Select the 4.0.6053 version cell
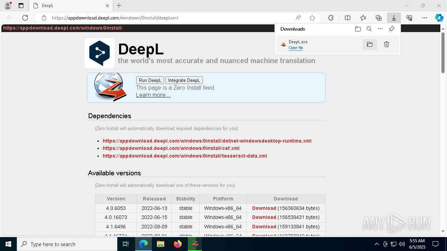 coord(116,208)
